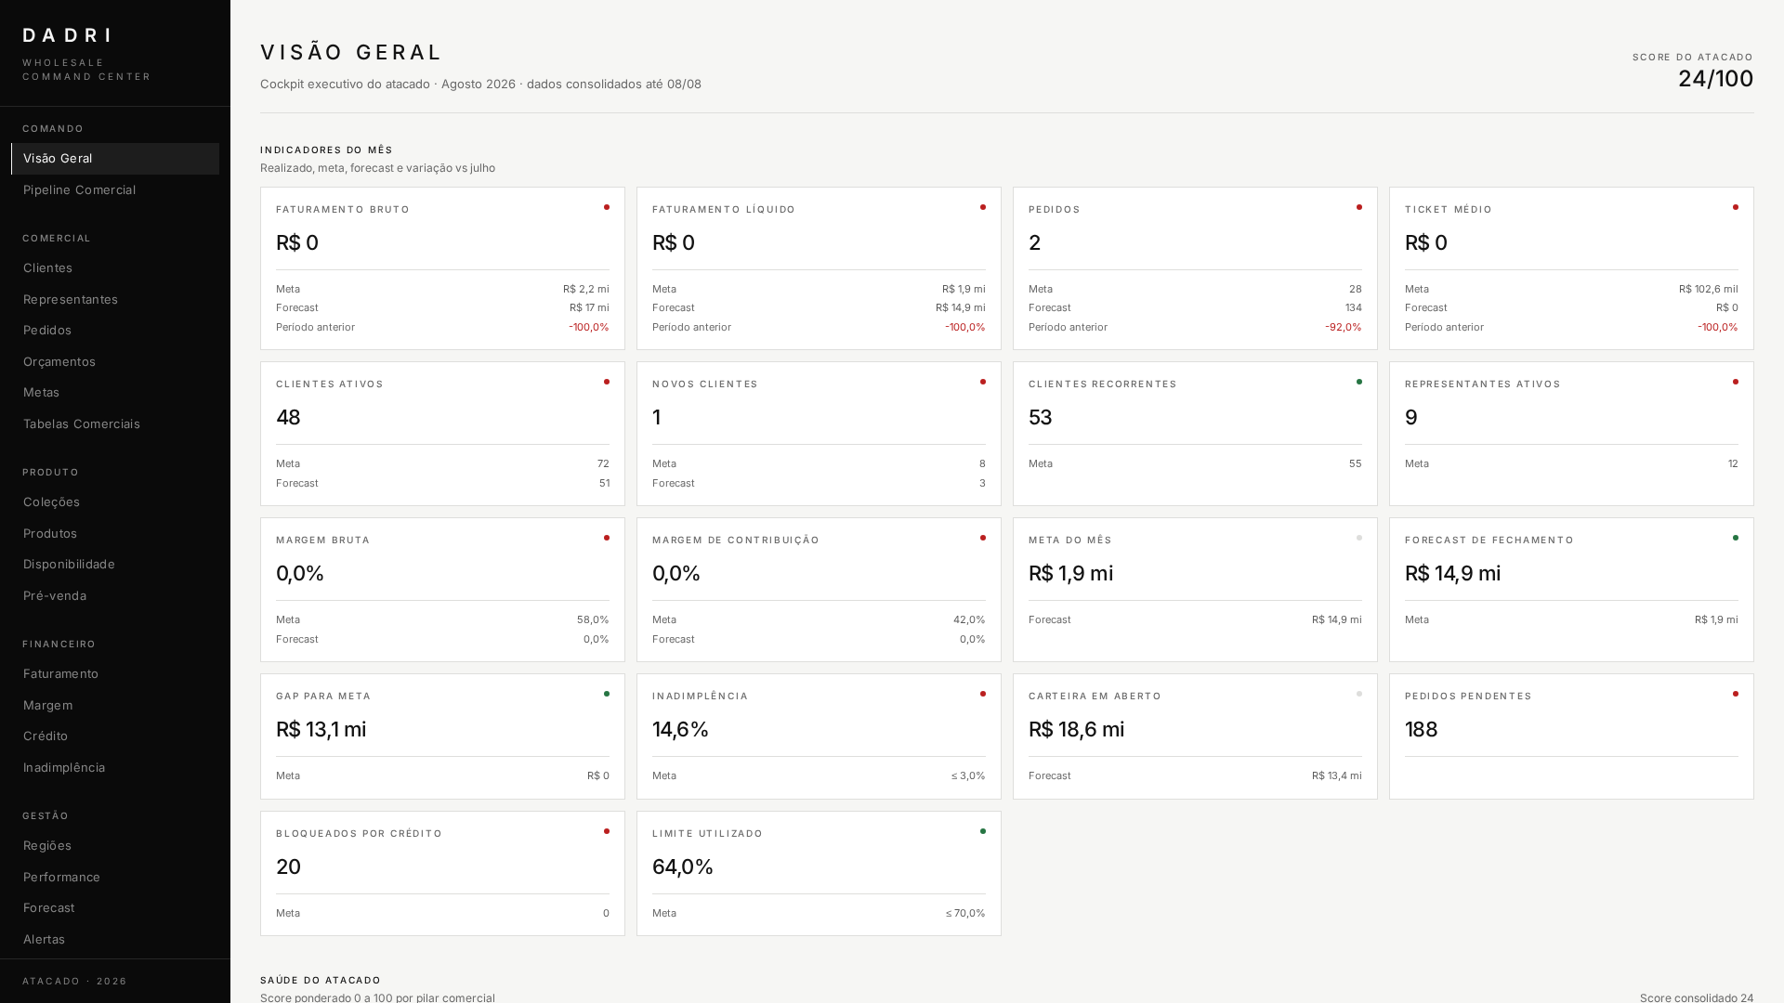
Task: Navigate to Orçamentos
Action: (115, 361)
